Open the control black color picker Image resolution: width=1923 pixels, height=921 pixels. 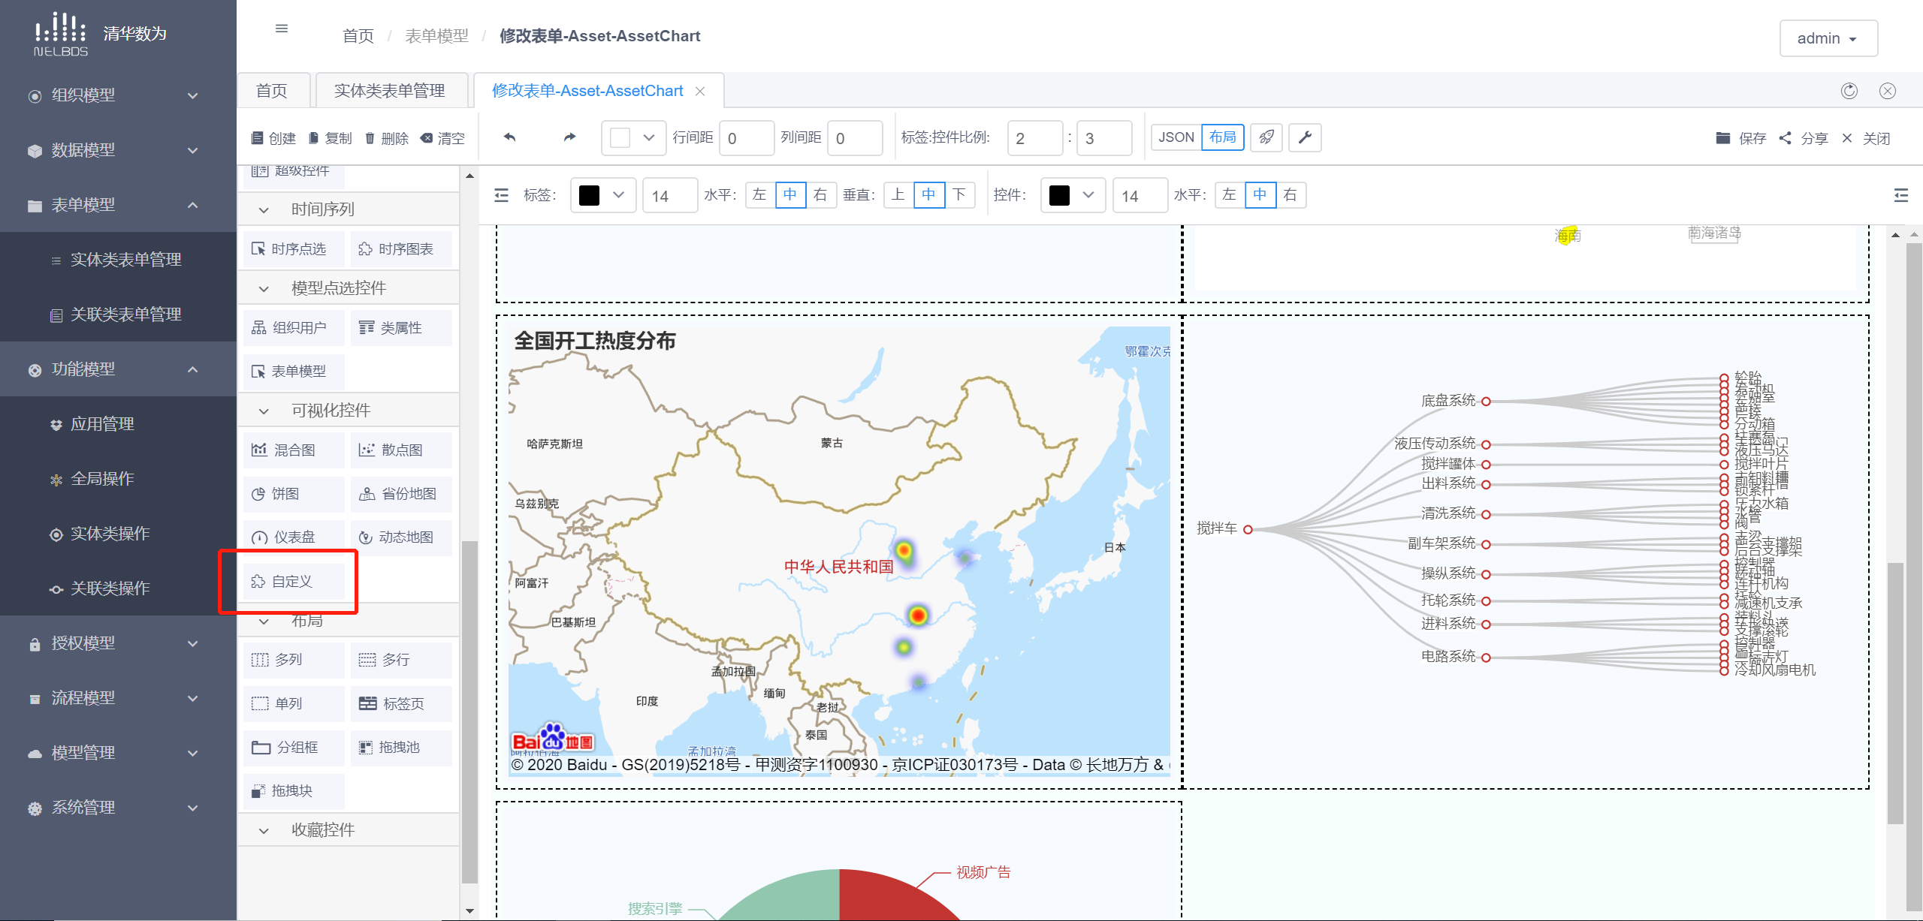pyautogui.click(x=1073, y=195)
